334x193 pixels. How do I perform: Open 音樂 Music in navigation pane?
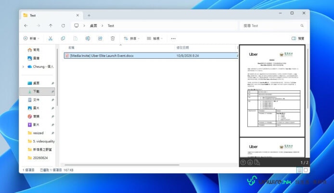click(36, 116)
